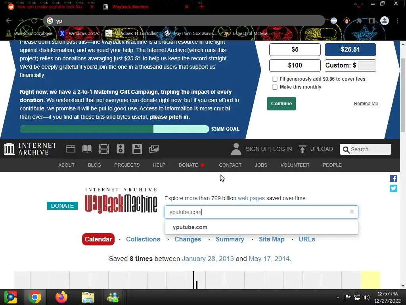
Task: Open the Chrome extensions puzzle icon
Action: pyautogui.click(x=359, y=21)
